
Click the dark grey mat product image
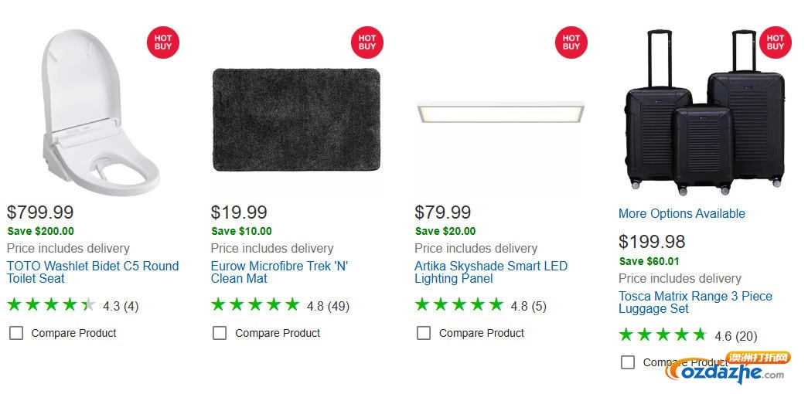tap(296, 120)
